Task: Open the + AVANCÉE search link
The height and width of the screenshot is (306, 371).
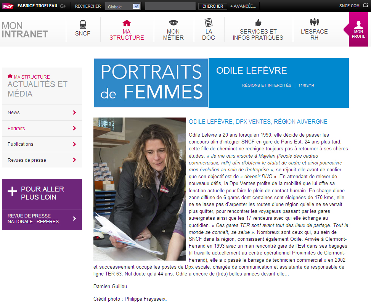Action: [x=243, y=6]
